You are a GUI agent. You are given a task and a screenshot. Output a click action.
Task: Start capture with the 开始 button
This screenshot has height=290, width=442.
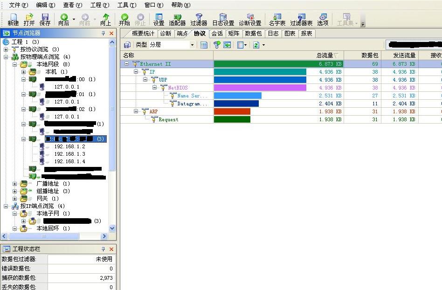[x=124, y=19]
